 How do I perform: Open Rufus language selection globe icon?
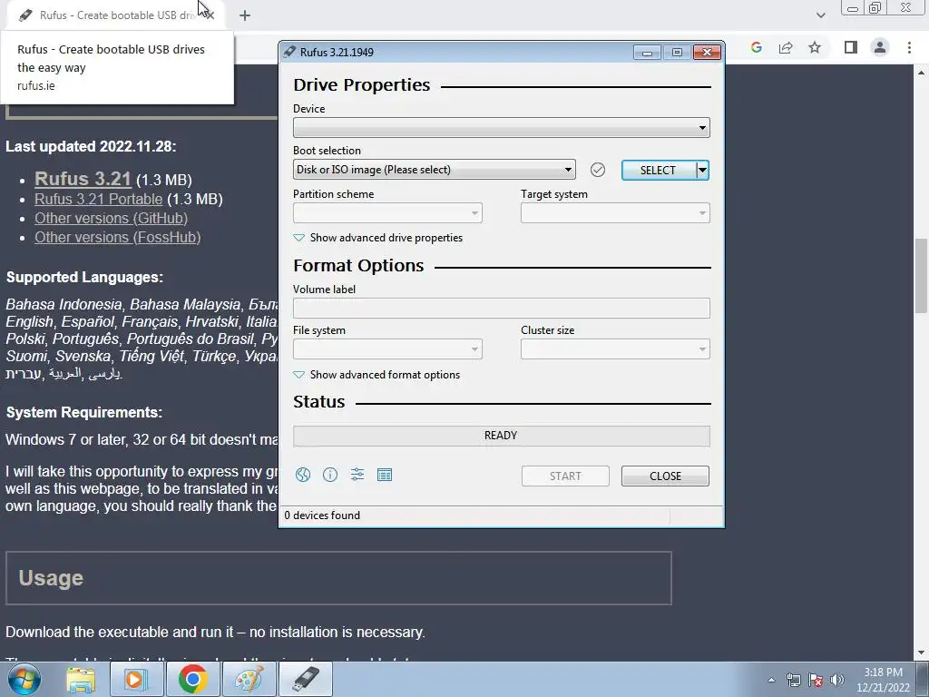click(303, 475)
